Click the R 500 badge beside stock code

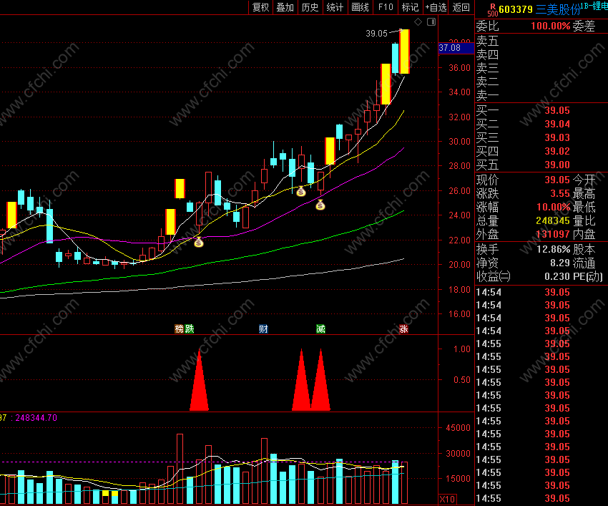pos(492,10)
